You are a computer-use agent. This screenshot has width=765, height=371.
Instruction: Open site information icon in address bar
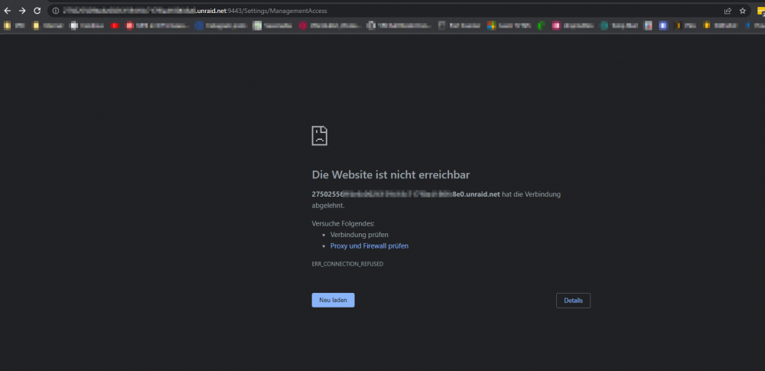(56, 11)
